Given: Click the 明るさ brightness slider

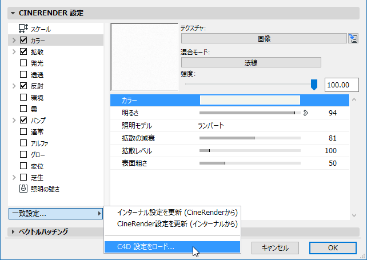Looking at the screenshot, I should click(x=250, y=113).
